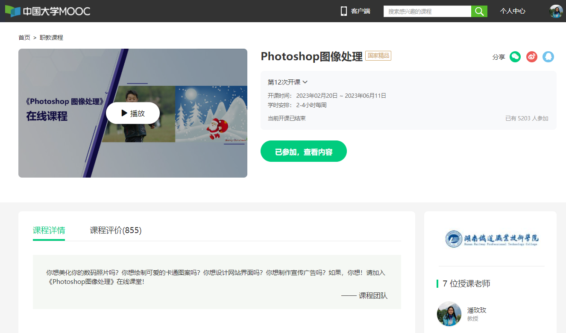The width and height of the screenshot is (566, 333).
Task: Open teacher 潘玫玫's avatar photo
Action: point(449,314)
